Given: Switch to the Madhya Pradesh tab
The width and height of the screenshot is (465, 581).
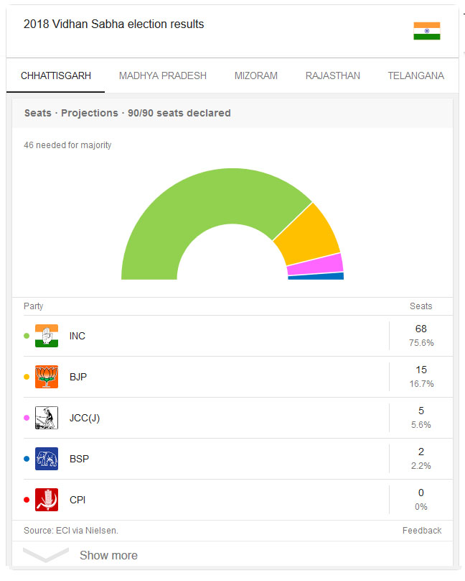Looking at the screenshot, I should click(163, 76).
